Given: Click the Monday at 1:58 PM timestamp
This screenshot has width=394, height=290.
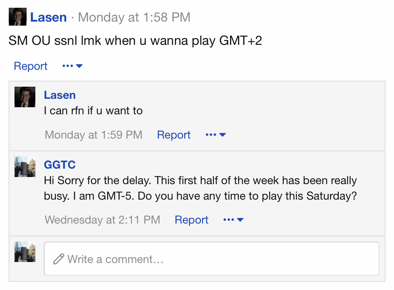Looking at the screenshot, I should pyautogui.click(x=134, y=17).
